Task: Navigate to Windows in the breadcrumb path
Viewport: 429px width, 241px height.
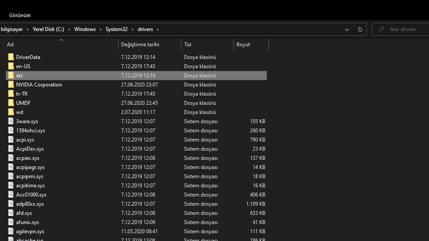Action: (85, 29)
